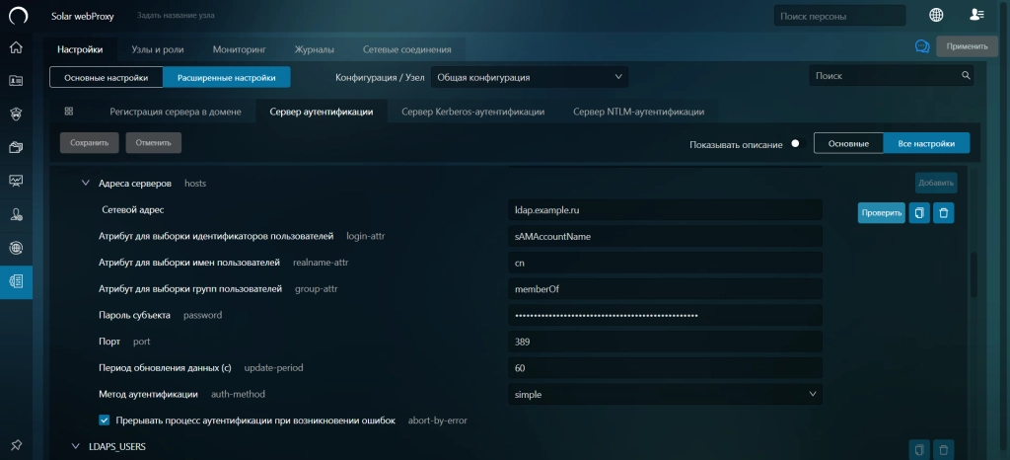The width and height of the screenshot is (1010, 460).
Task: Open the ID card icon in the sidebar
Action: (16, 81)
